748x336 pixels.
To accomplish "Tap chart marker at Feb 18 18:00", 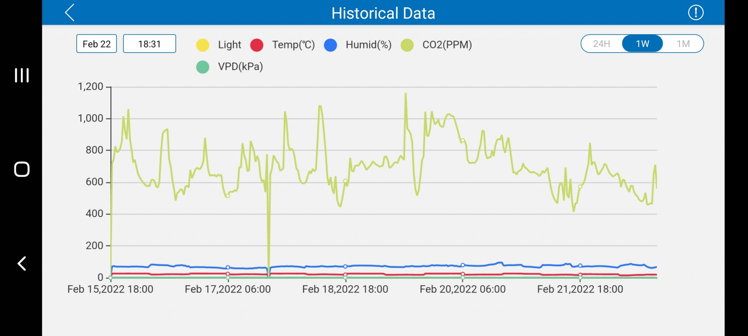I will pos(345,181).
